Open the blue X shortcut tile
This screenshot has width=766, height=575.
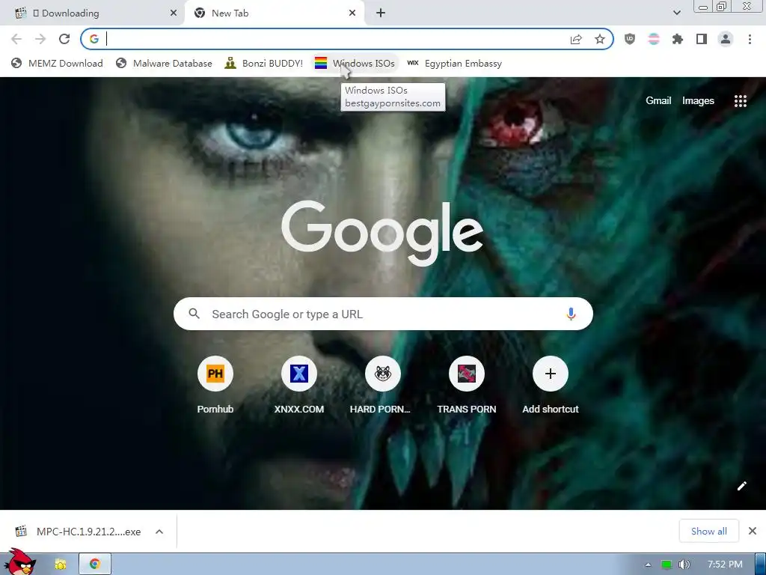pos(299,374)
